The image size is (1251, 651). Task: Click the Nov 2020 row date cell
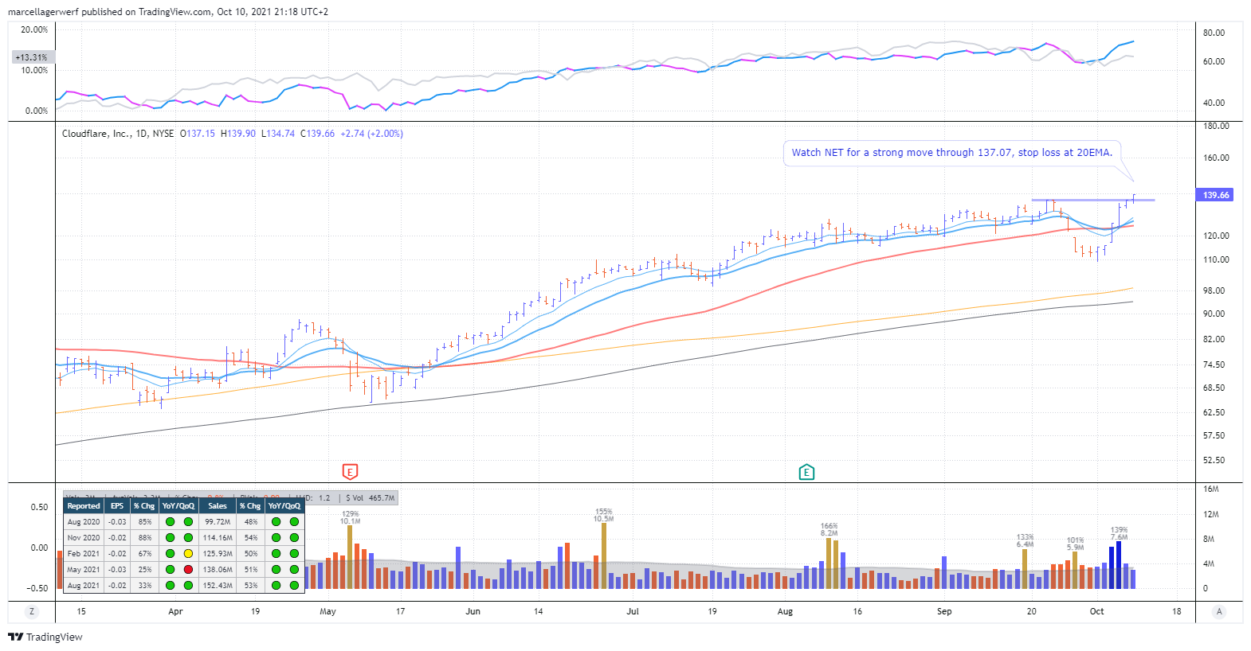[x=84, y=538]
